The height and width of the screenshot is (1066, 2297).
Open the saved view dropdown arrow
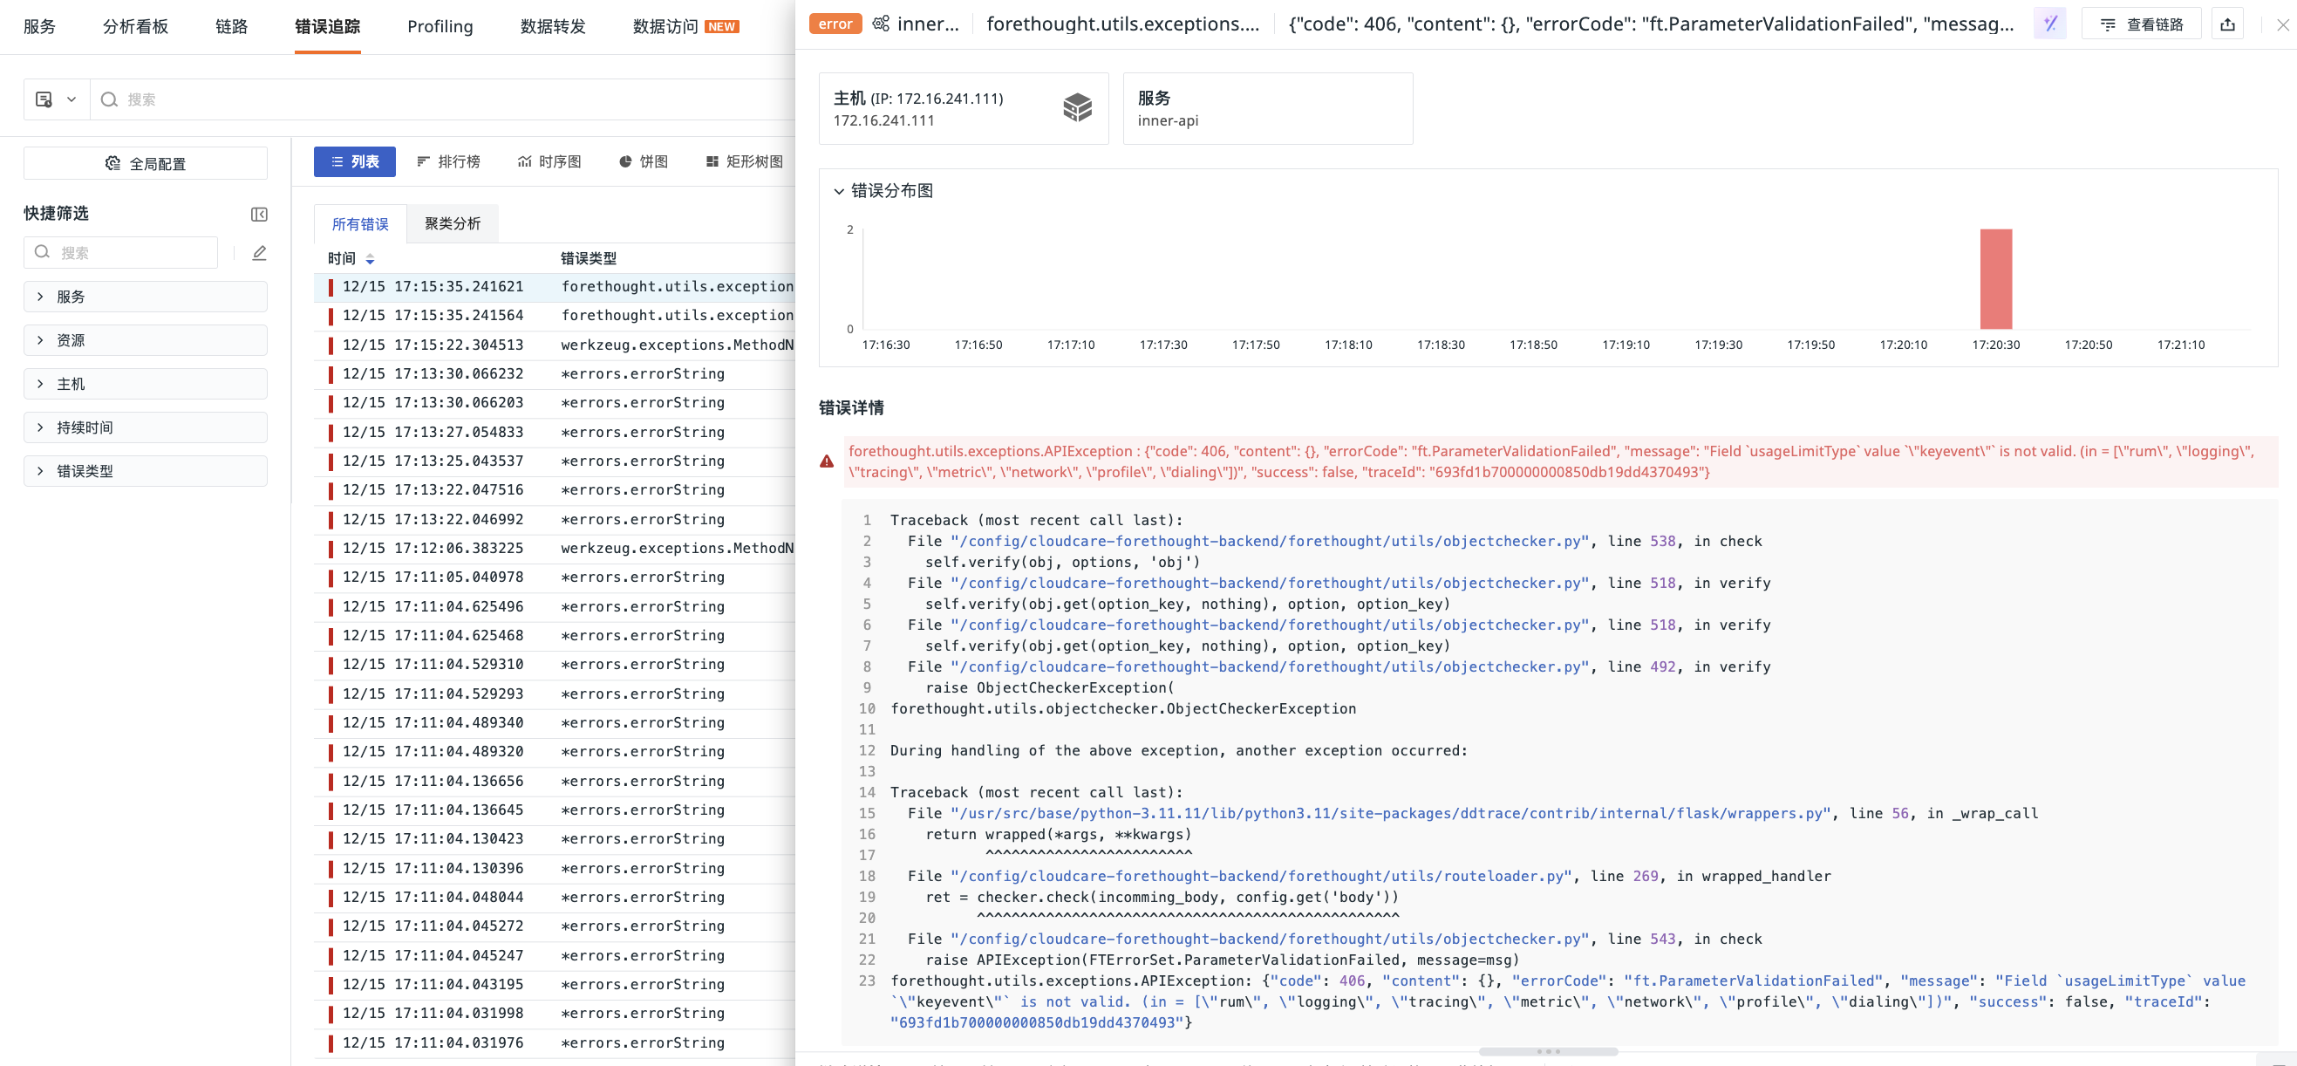tap(72, 99)
